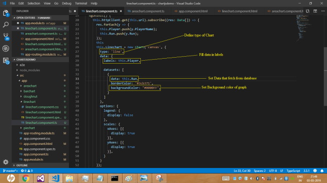The image size is (327, 183).
Task: Click the Ln 33, Col 30 indicator
Action: click(x=242, y=171)
